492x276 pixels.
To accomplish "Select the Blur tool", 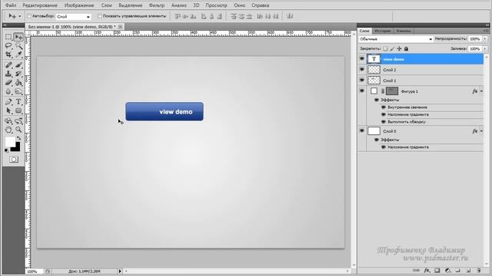I will click(x=8, y=91).
